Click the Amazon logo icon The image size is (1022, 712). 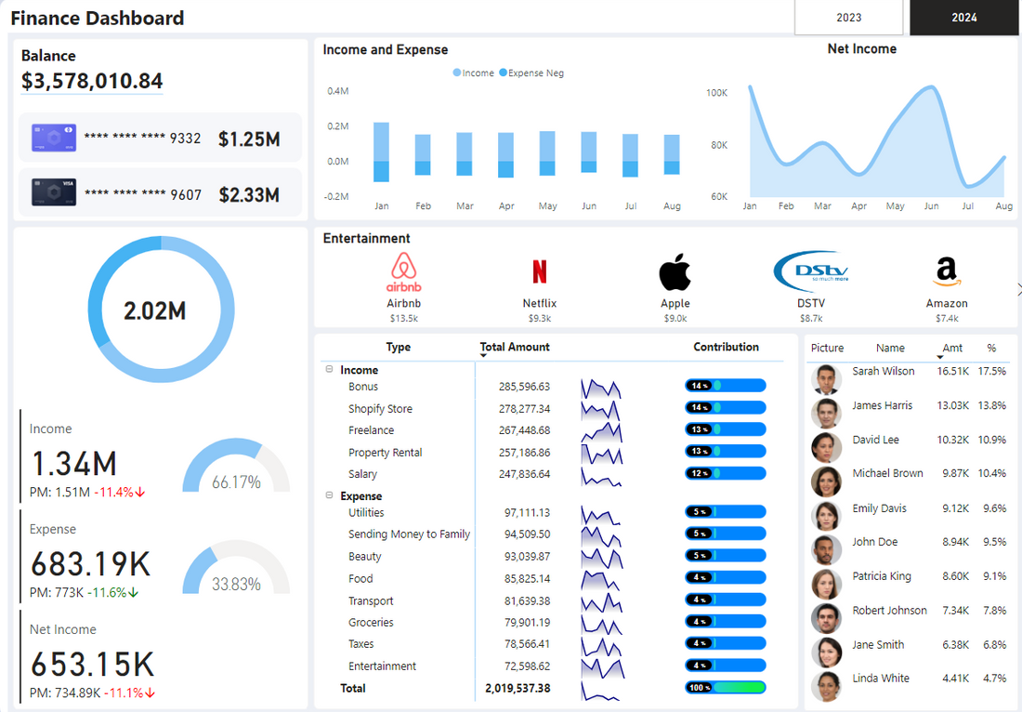[947, 272]
